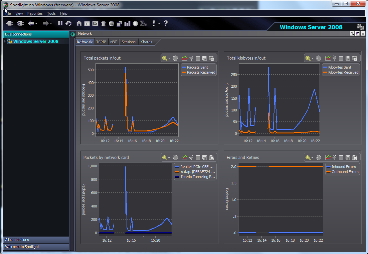Viewport: 368px width, 254px height.
Task: Open the Tools menu
Action: [51, 13]
